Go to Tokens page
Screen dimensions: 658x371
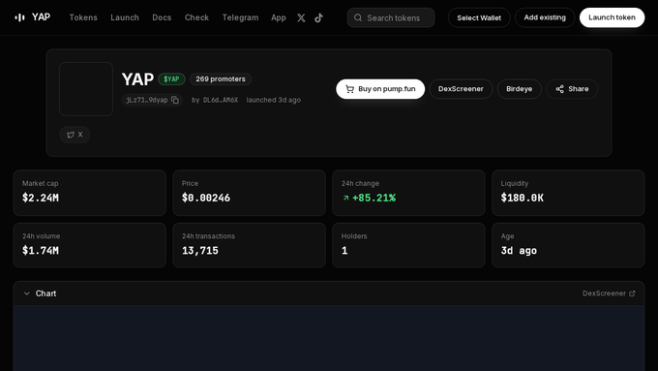click(x=83, y=17)
